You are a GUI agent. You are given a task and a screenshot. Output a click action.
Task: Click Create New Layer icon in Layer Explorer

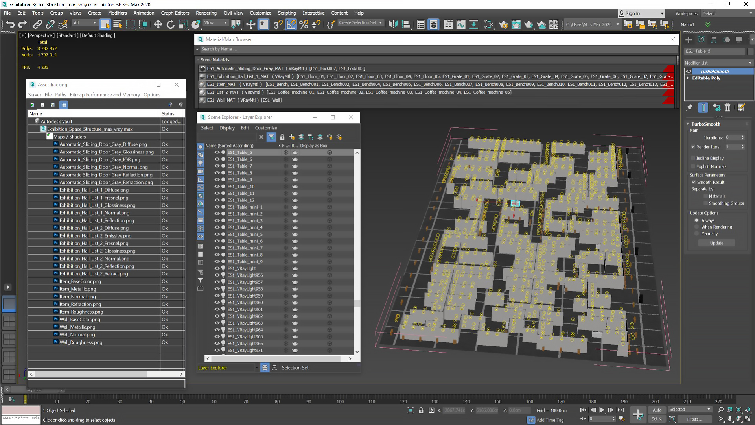click(x=292, y=137)
